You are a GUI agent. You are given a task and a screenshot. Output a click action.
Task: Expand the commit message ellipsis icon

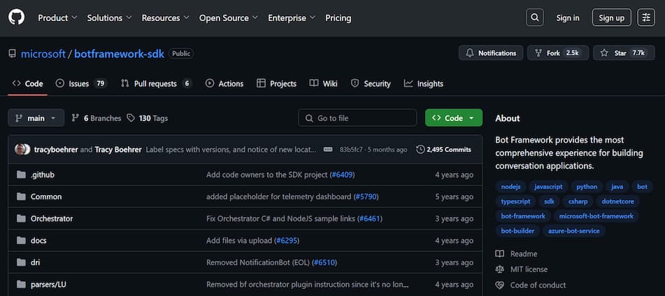[328, 150]
